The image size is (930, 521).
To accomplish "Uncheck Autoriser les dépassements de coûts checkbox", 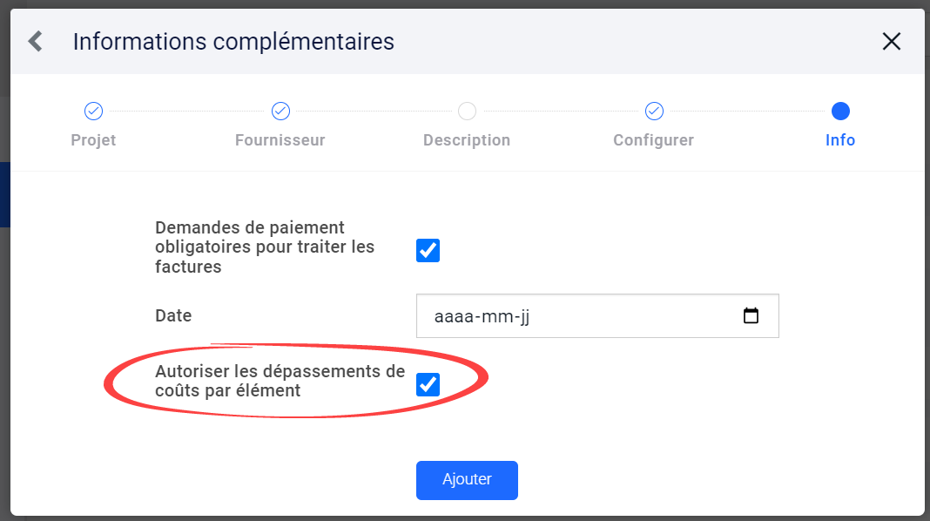I will (428, 384).
